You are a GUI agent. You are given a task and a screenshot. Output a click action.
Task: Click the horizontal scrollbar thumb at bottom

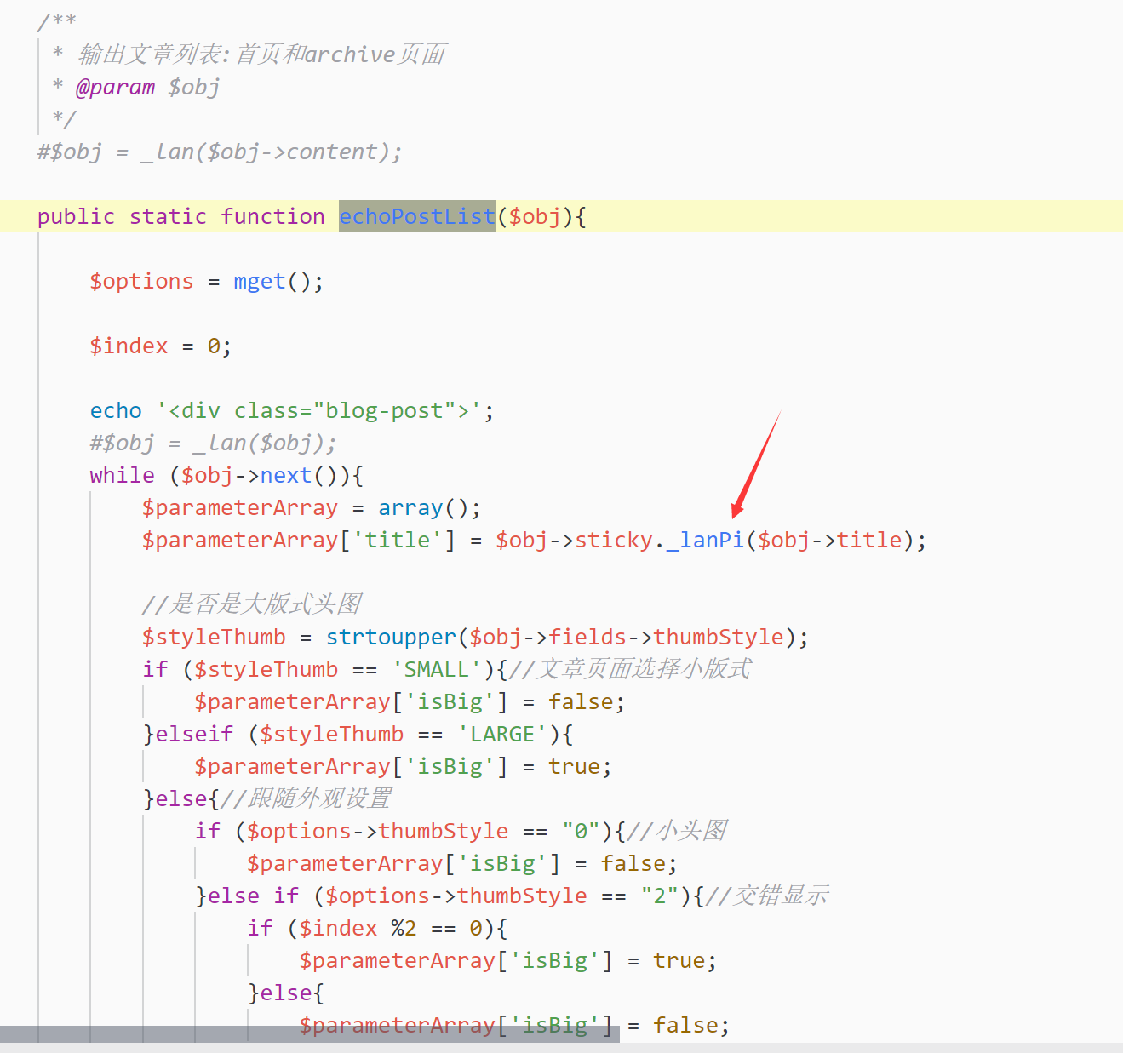310,1033
